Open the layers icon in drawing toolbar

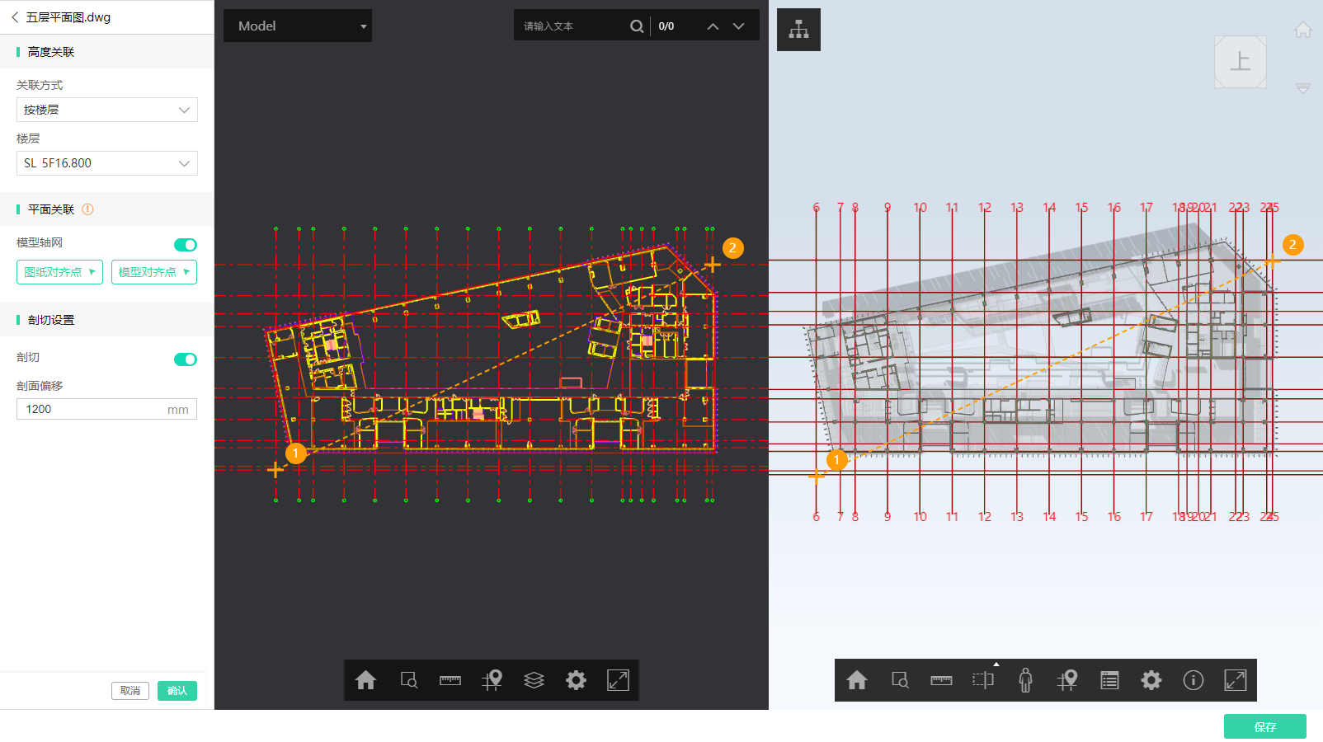pyautogui.click(x=534, y=680)
